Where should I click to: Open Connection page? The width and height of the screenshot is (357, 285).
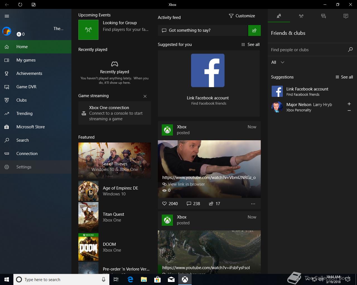[x=36, y=154]
